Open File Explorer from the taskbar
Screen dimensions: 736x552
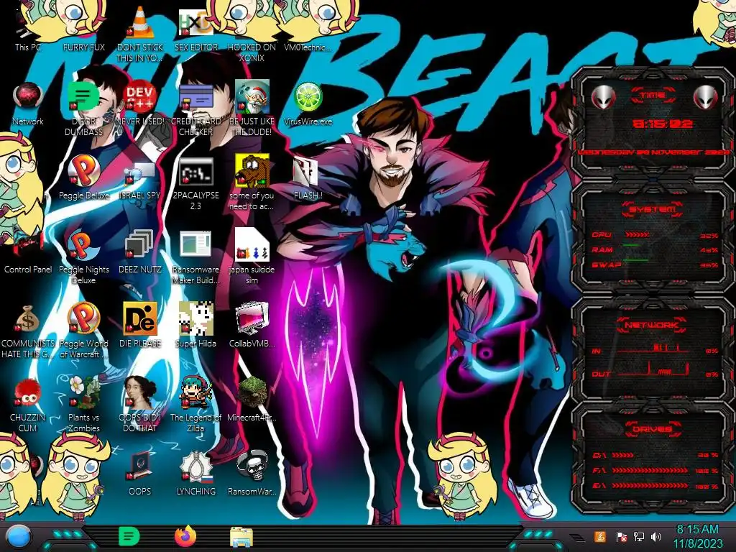tap(241, 537)
